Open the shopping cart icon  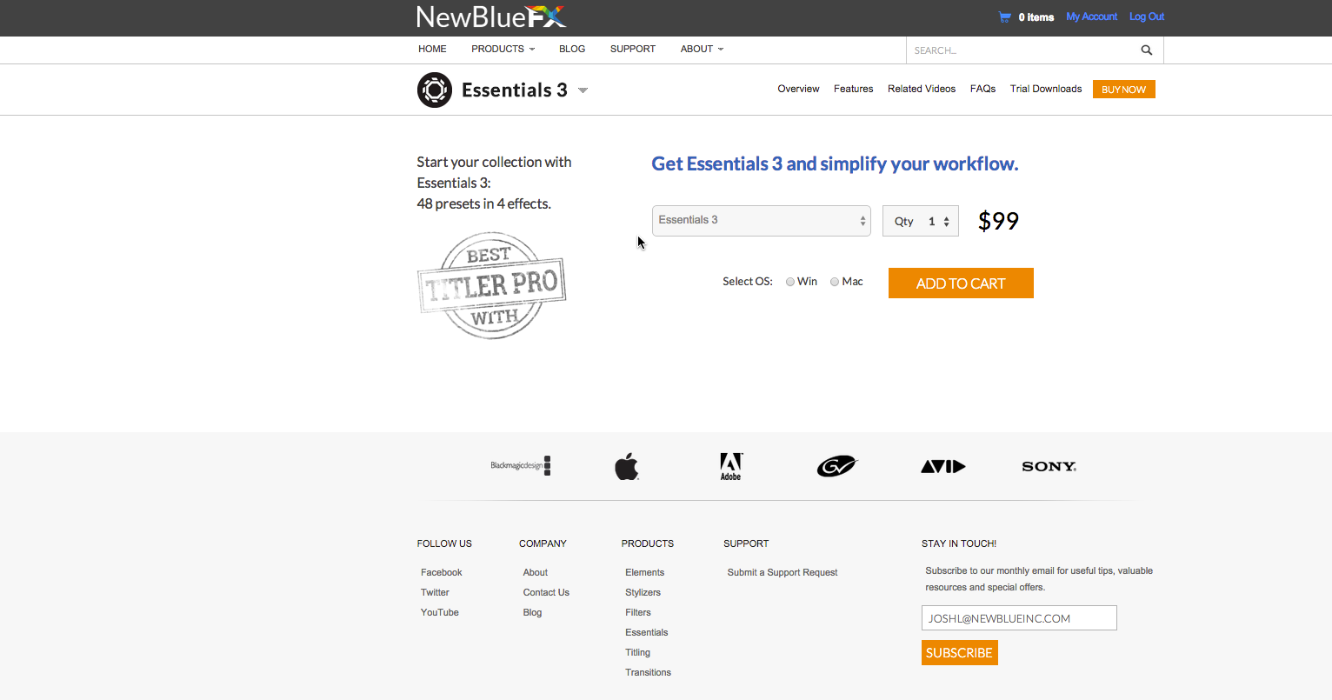pos(1004,17)
